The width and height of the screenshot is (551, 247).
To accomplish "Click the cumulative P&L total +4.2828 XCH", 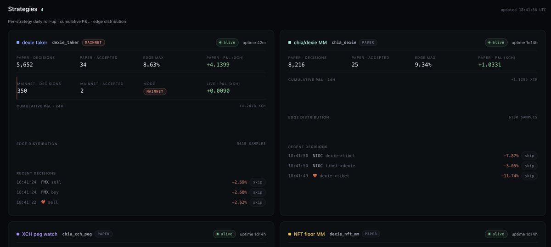I will click(252, 106).
